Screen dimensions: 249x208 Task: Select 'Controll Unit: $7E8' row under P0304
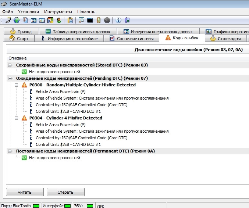(x=68, y=144)
